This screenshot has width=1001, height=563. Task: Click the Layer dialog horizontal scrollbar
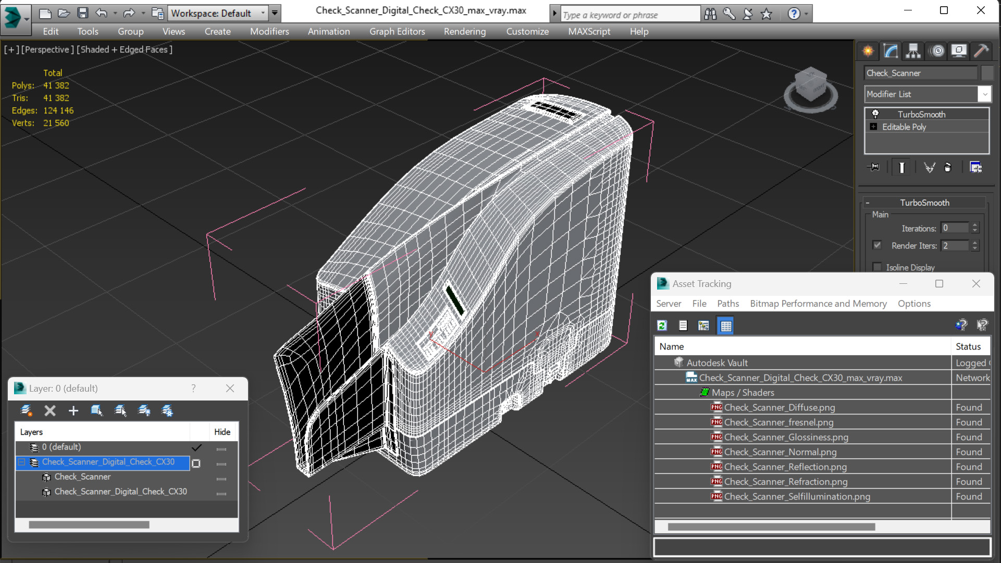(89, 524)
